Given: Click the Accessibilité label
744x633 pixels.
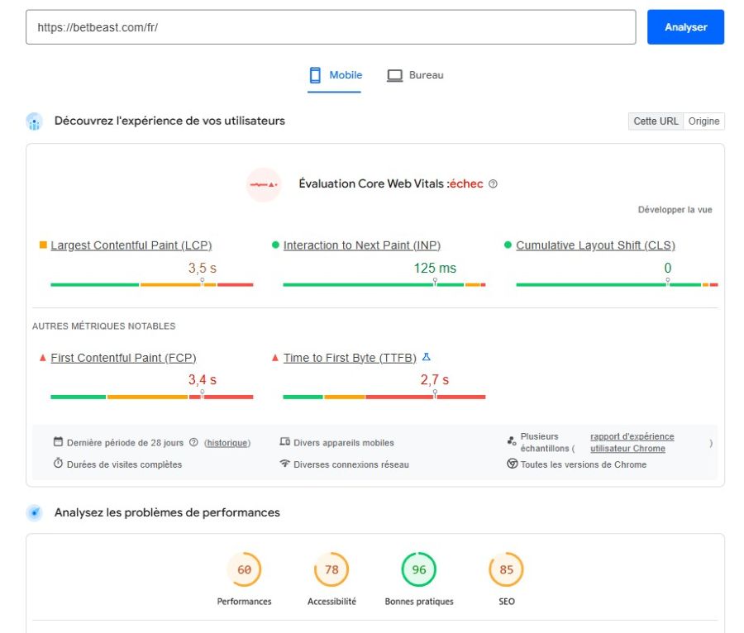Looking at the screenshot, I should coord(331,602).
